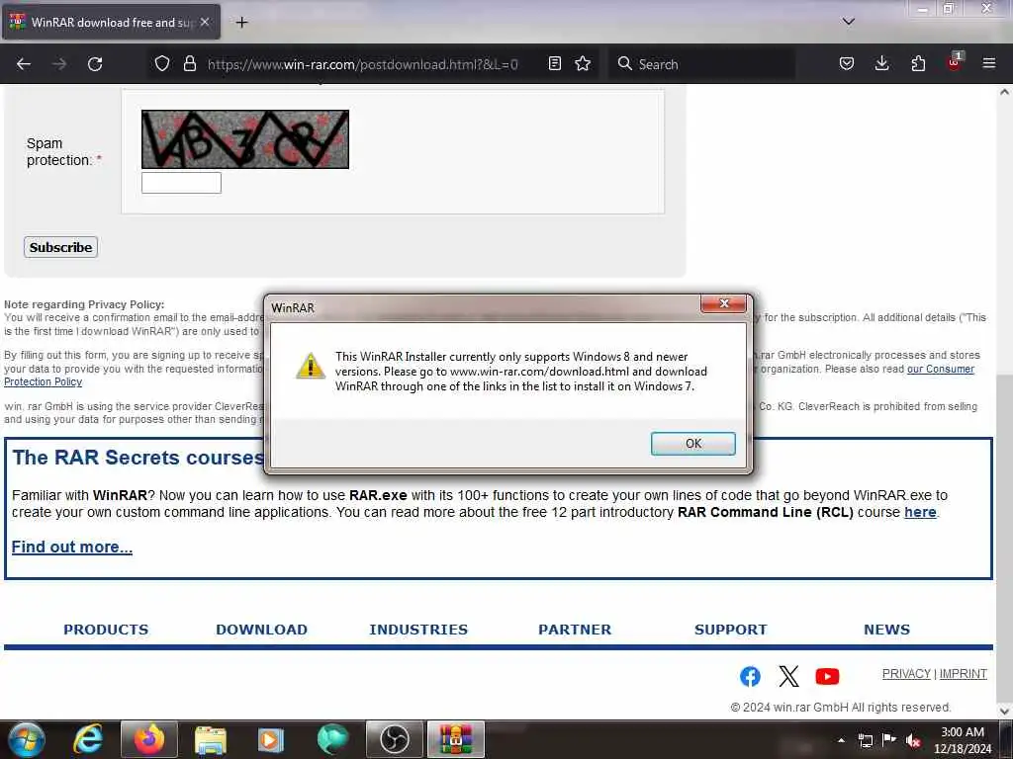Launch Internet Explorer from taskbar
The width and height of the screenshot is (1013, 759).
(x=88, y=739)
